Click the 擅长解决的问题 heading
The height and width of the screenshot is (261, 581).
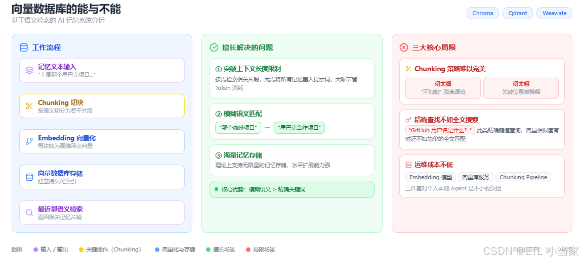pyautogui.click(x=247, y=47)
